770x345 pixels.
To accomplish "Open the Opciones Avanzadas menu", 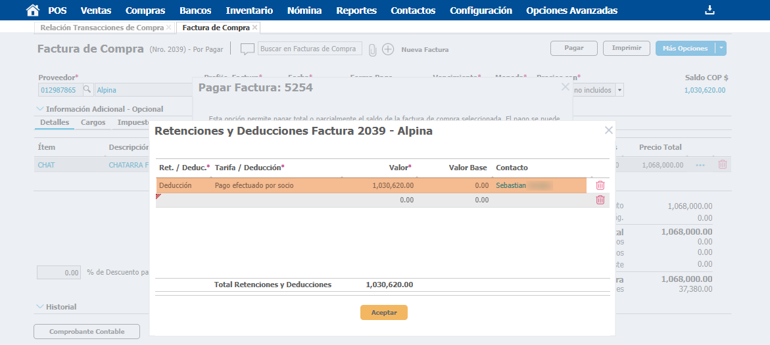I will (x=571, y=11).
